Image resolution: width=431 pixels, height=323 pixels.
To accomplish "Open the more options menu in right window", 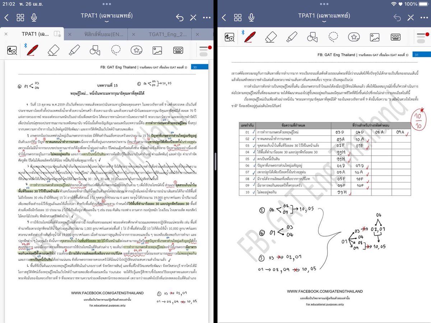I will [x=424, y=18].
